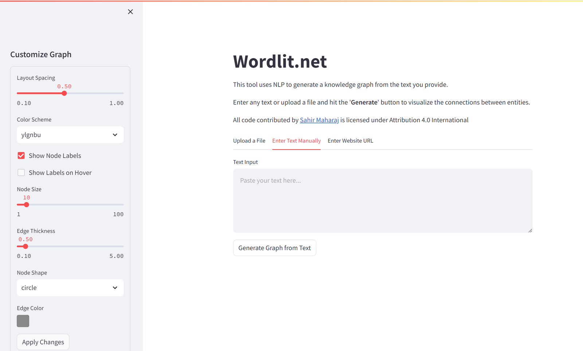The height and width of the screenshot is (351, 583).
Task: Click the Layout Spacing maximum label 1.00
Action: [117, 103]
